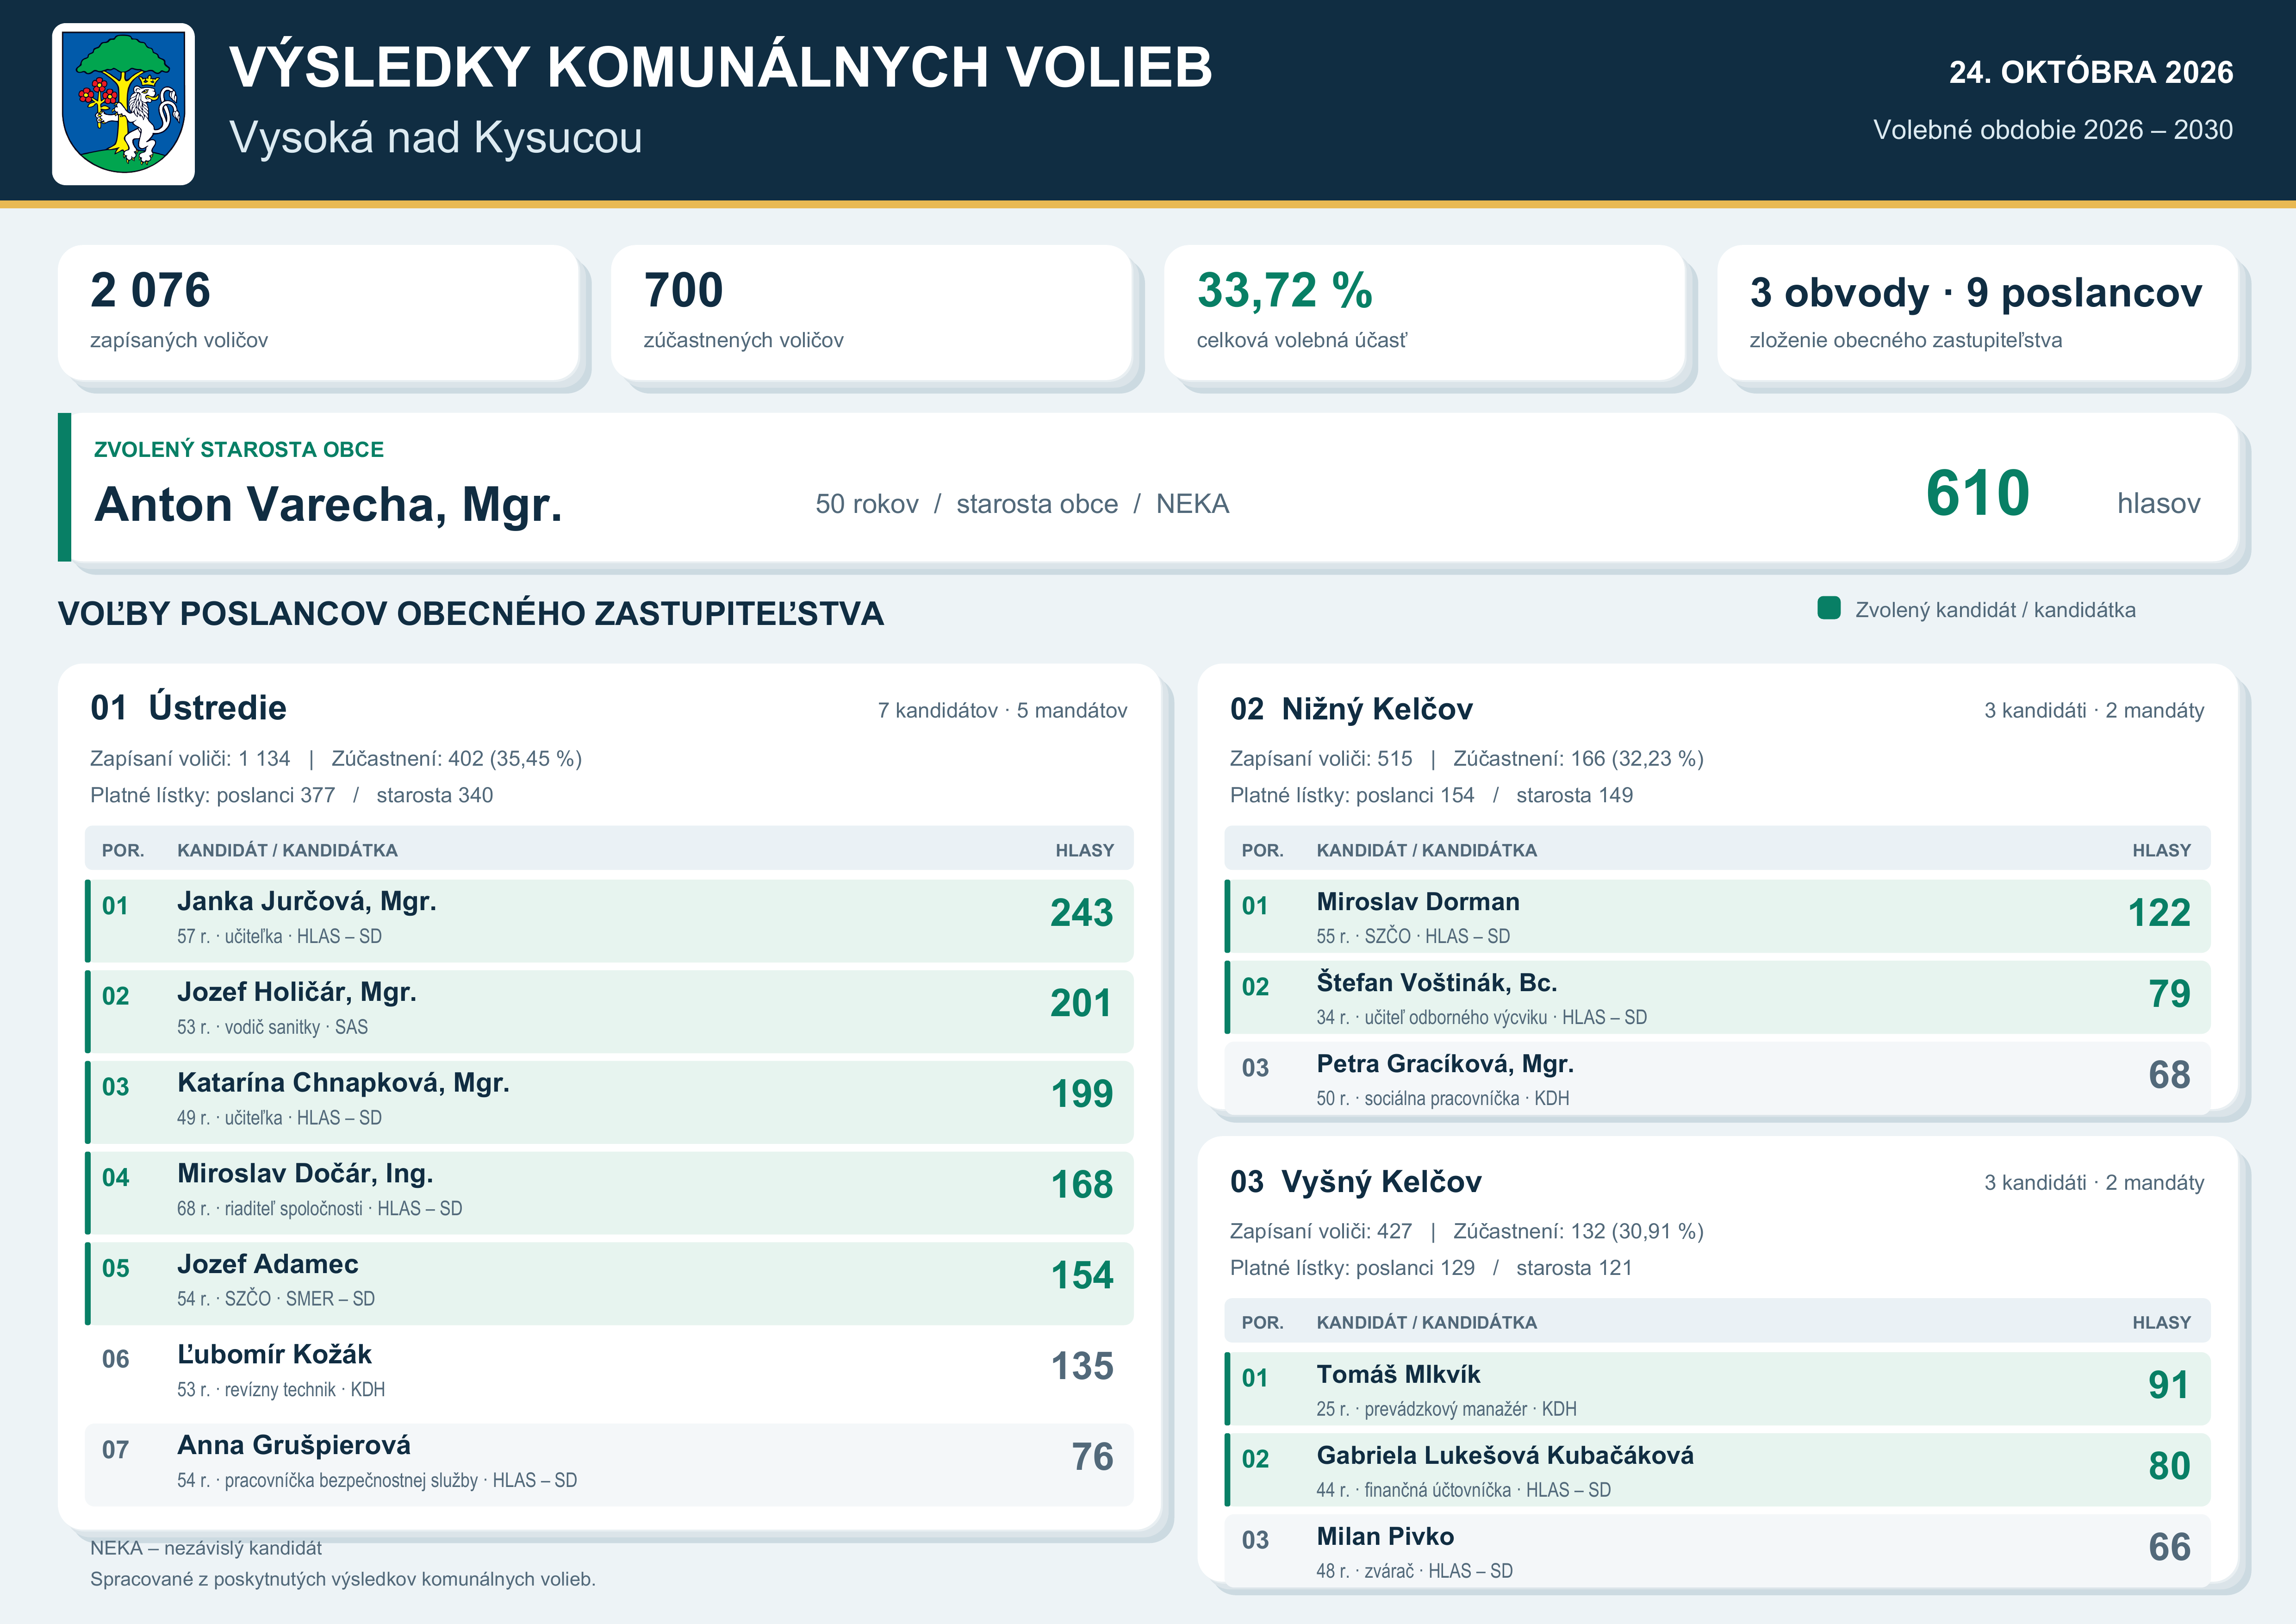Screen dimensions: 2296x1624
Task: Click candidate 'Anna Grušpierová'
Action: coord(609,1465)
